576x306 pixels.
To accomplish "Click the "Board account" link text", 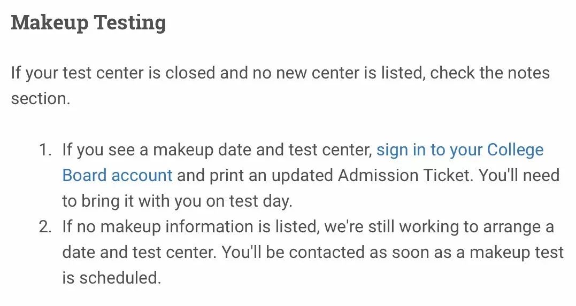I will pos(117,175).
